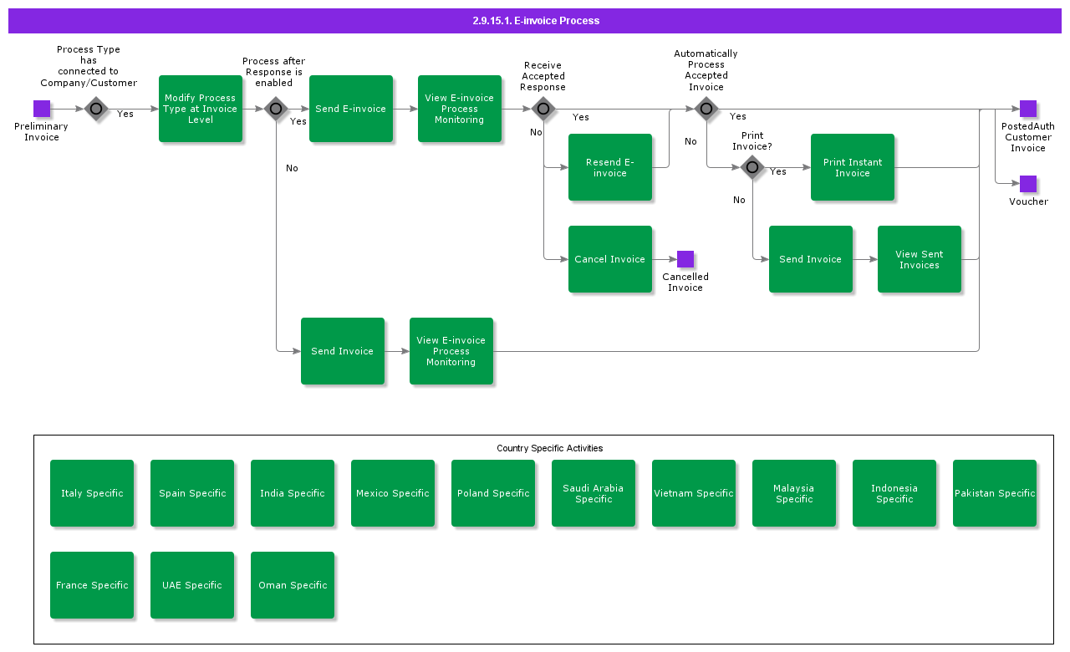Open the Vietnam Specific activity
This screenshot has width=1070, height=652.
click(694, 493)
